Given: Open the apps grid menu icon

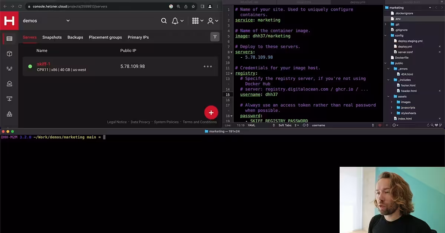Looking at the screenshot, I should coord(195,21).
